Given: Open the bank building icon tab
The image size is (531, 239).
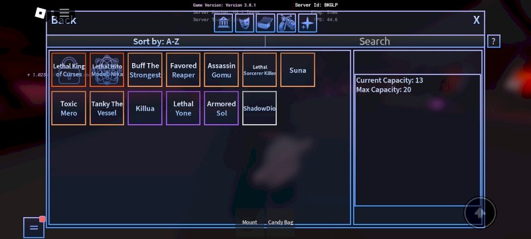Looking at the screenshot, I should click(x=223, y=23).
